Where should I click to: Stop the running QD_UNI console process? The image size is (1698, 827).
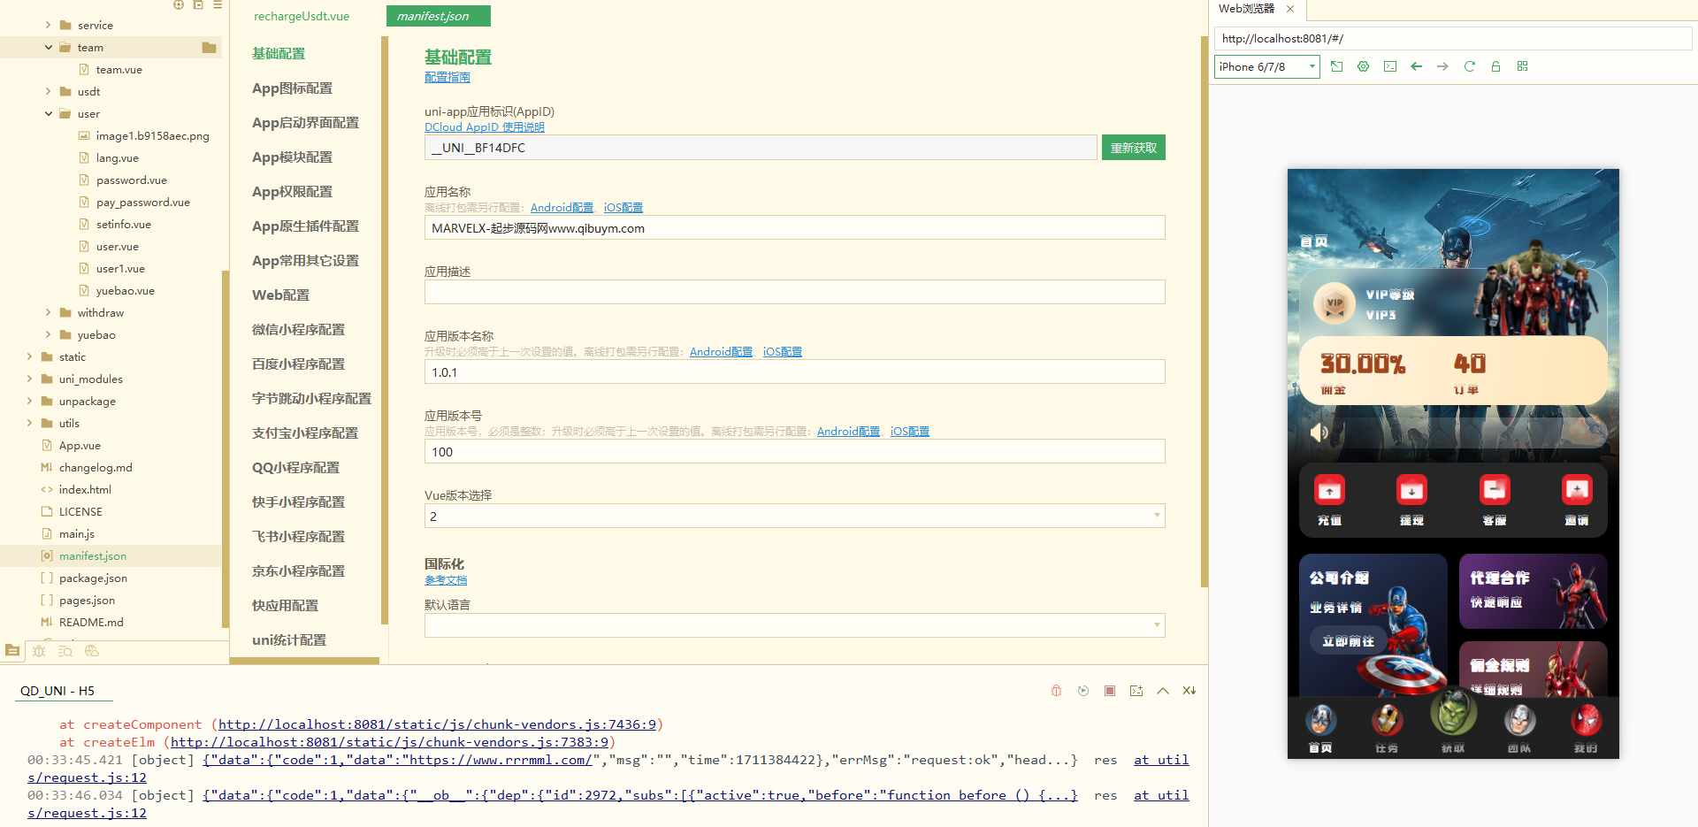point(1109,691)
